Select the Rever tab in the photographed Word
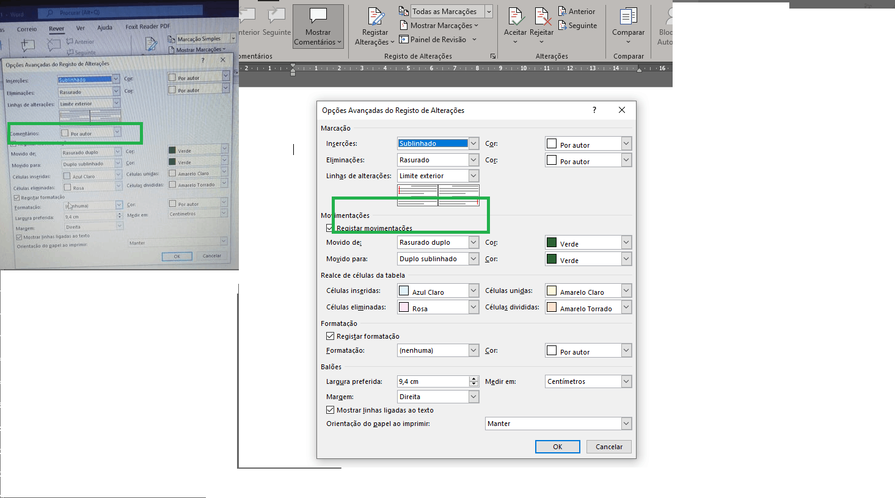Viewport: 895px width, 498px height. [56, 29]
